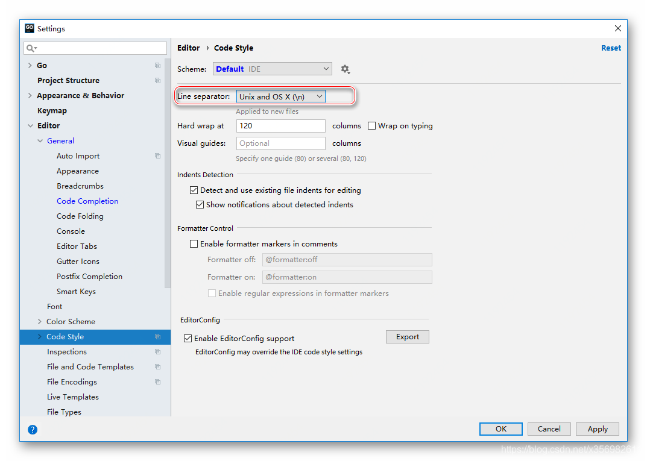Viewport: 647px width, 461px height.
Task: Open Inspections settings
Action: pyautogui.click(x=67, y=352)
